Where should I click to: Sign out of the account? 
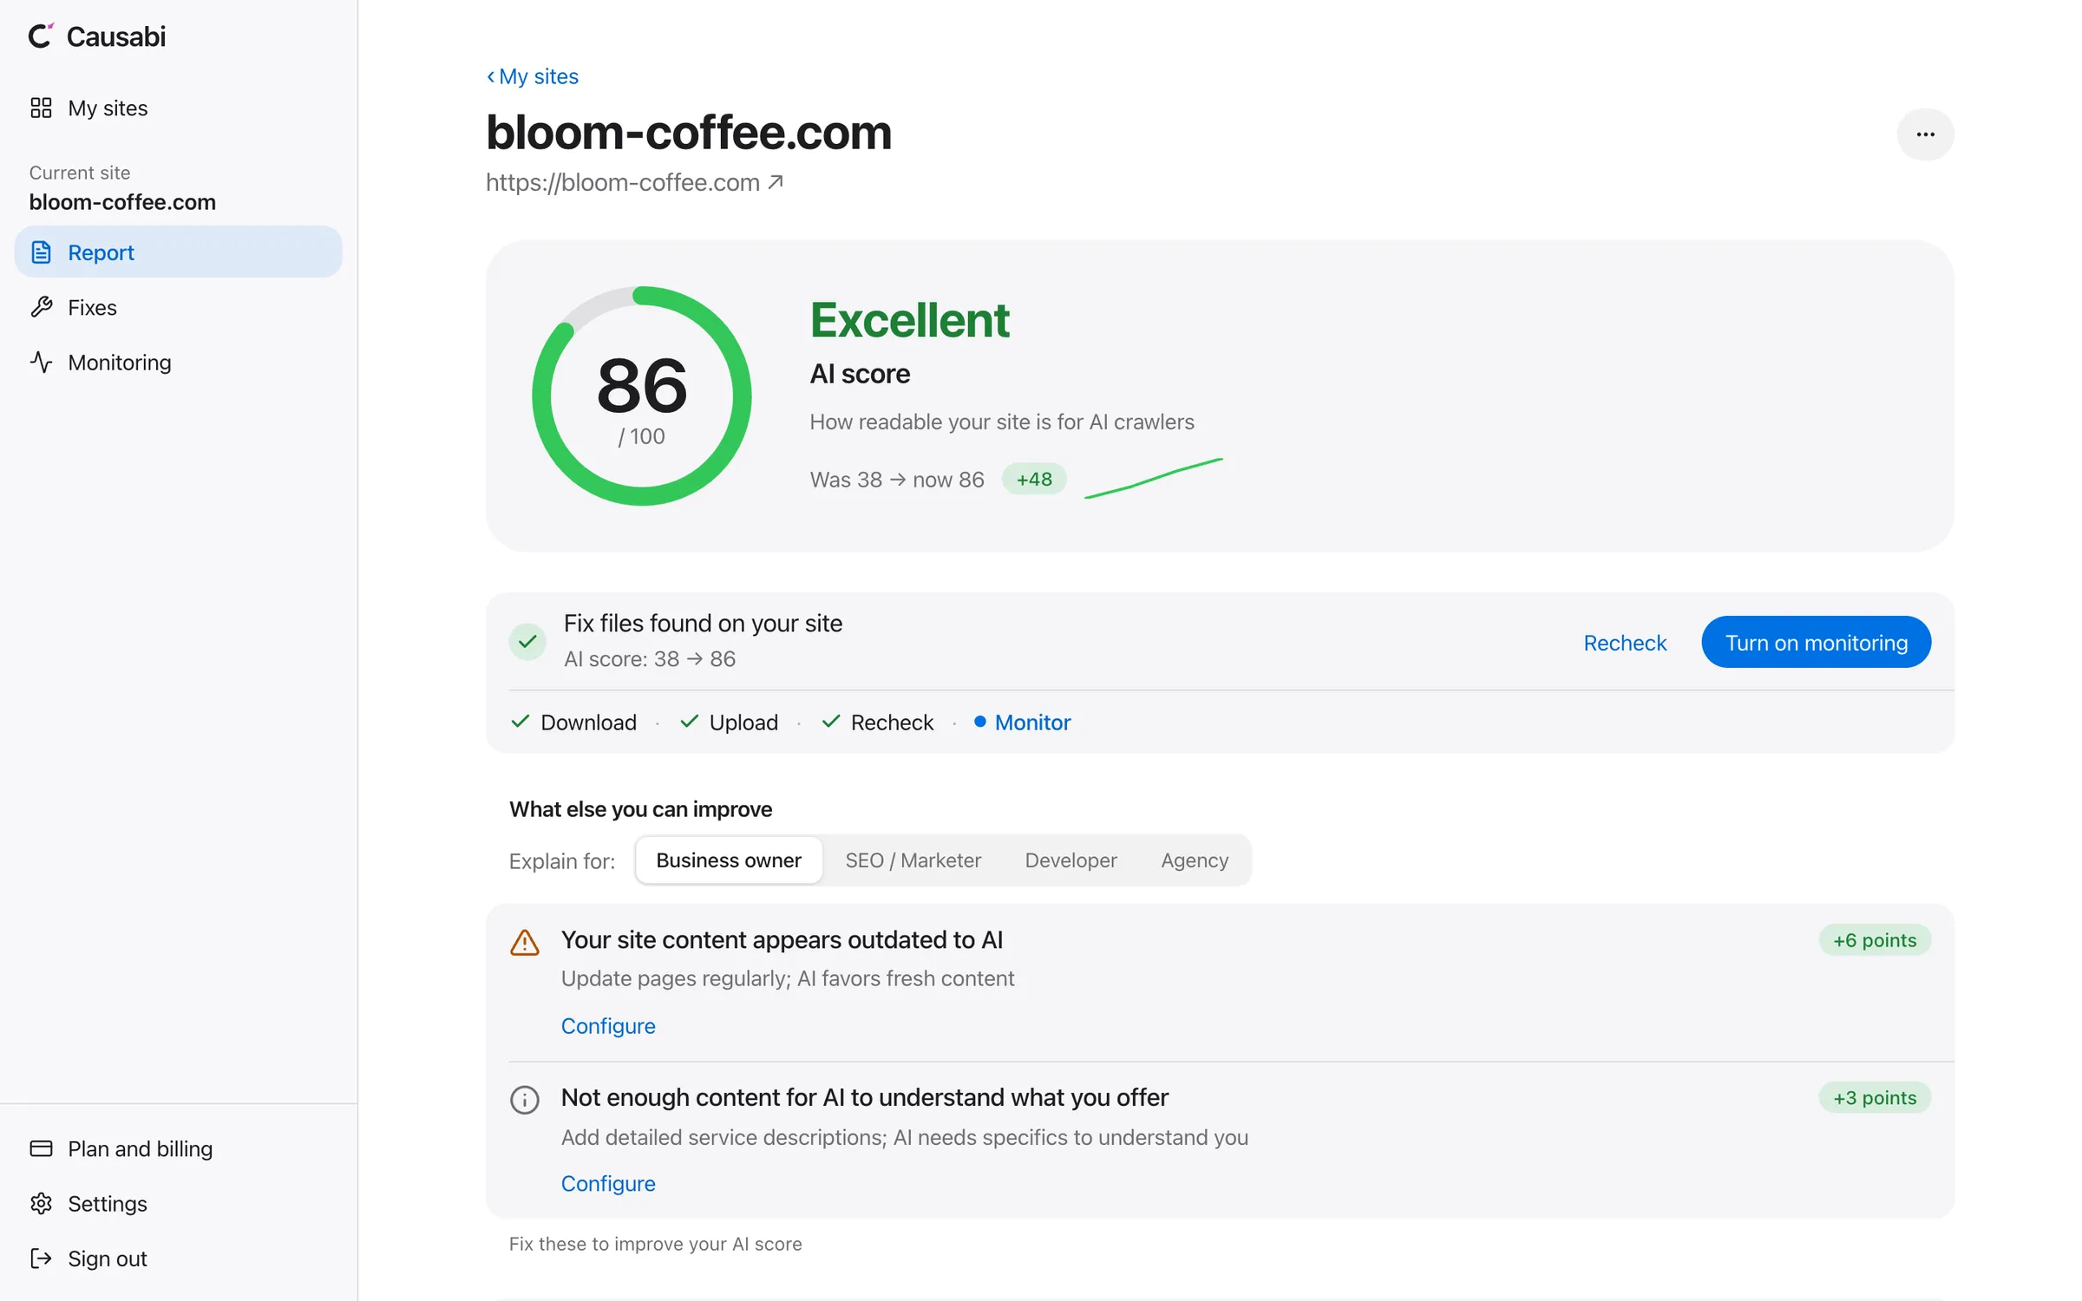click(178, 1258)
